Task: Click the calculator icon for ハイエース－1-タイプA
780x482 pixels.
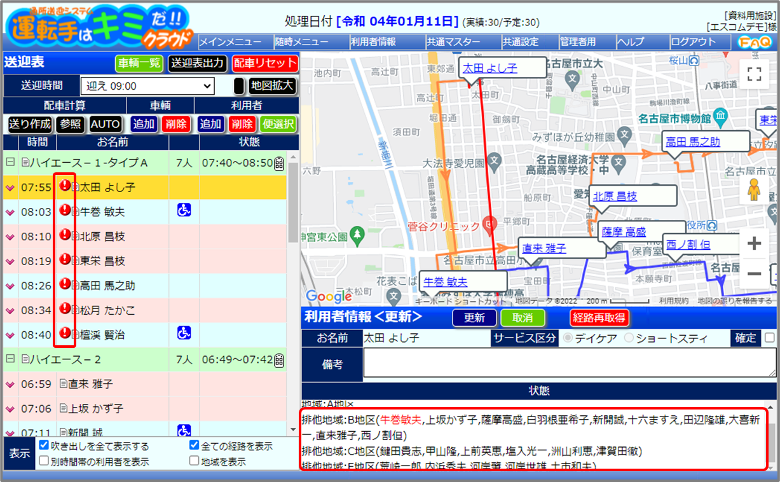Action: coord(278,164)
